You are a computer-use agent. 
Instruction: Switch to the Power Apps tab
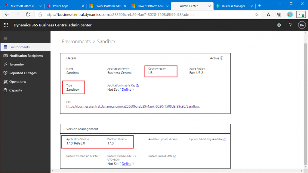point(65,6)
